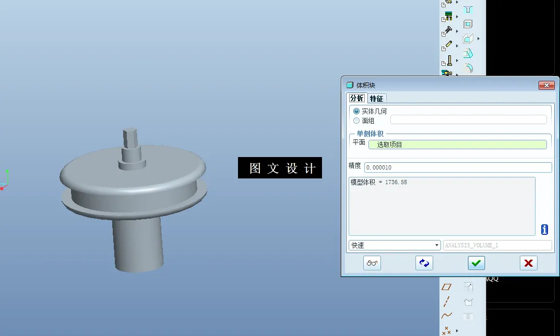Select the 实体几何 radio button
This screenshot has height=336, width=560.
(x=357, y=111)
